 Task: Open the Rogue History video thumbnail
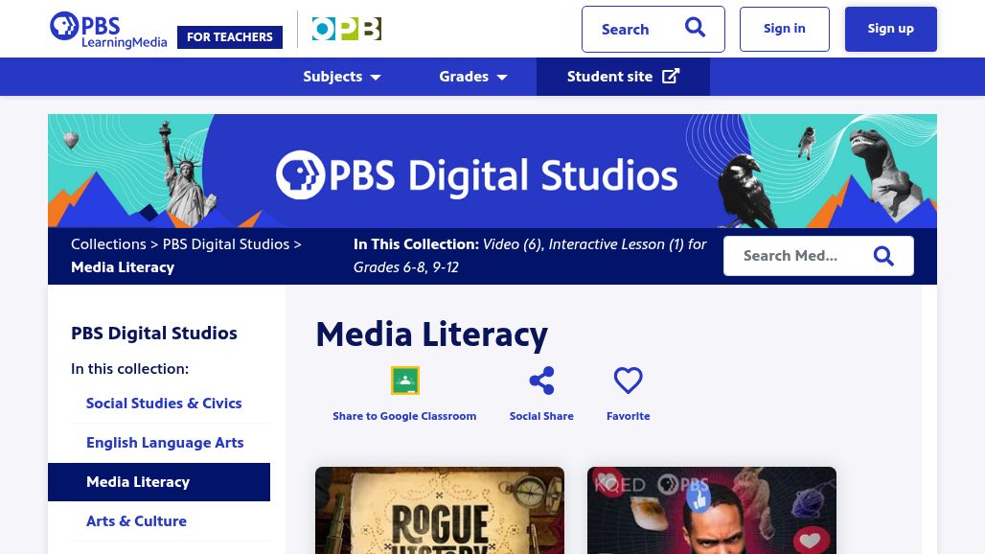(x=440, y=510)
